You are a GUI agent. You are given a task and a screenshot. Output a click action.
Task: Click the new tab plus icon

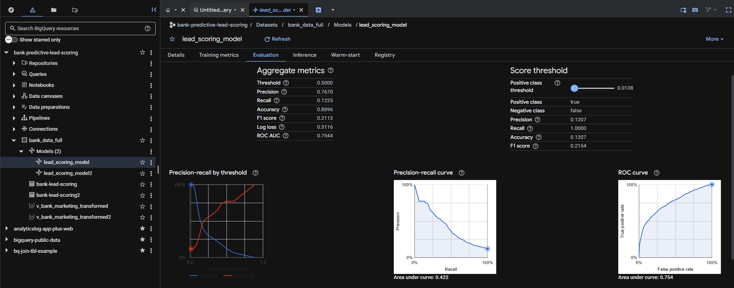click(x=318, y=10)
